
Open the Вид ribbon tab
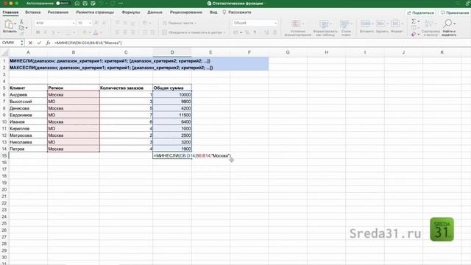(x=213, y=13)
